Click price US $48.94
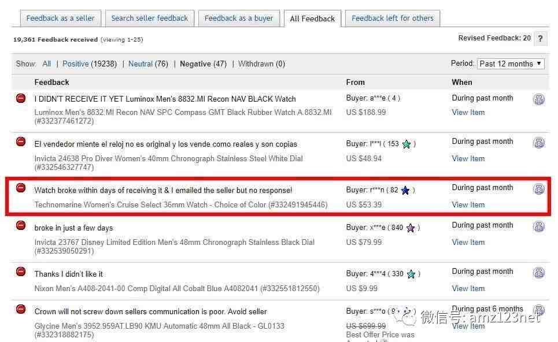The height and width of the screenshot is (342, 558). [364, 158]
